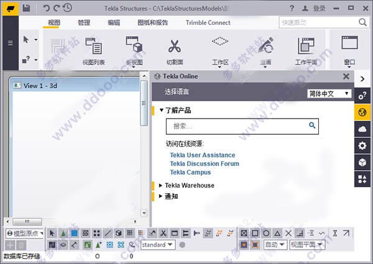Screen dimensions: 373x264
Task: Click the blue search magnifier in Tekla Online
Action: click(x=312, y=125)
